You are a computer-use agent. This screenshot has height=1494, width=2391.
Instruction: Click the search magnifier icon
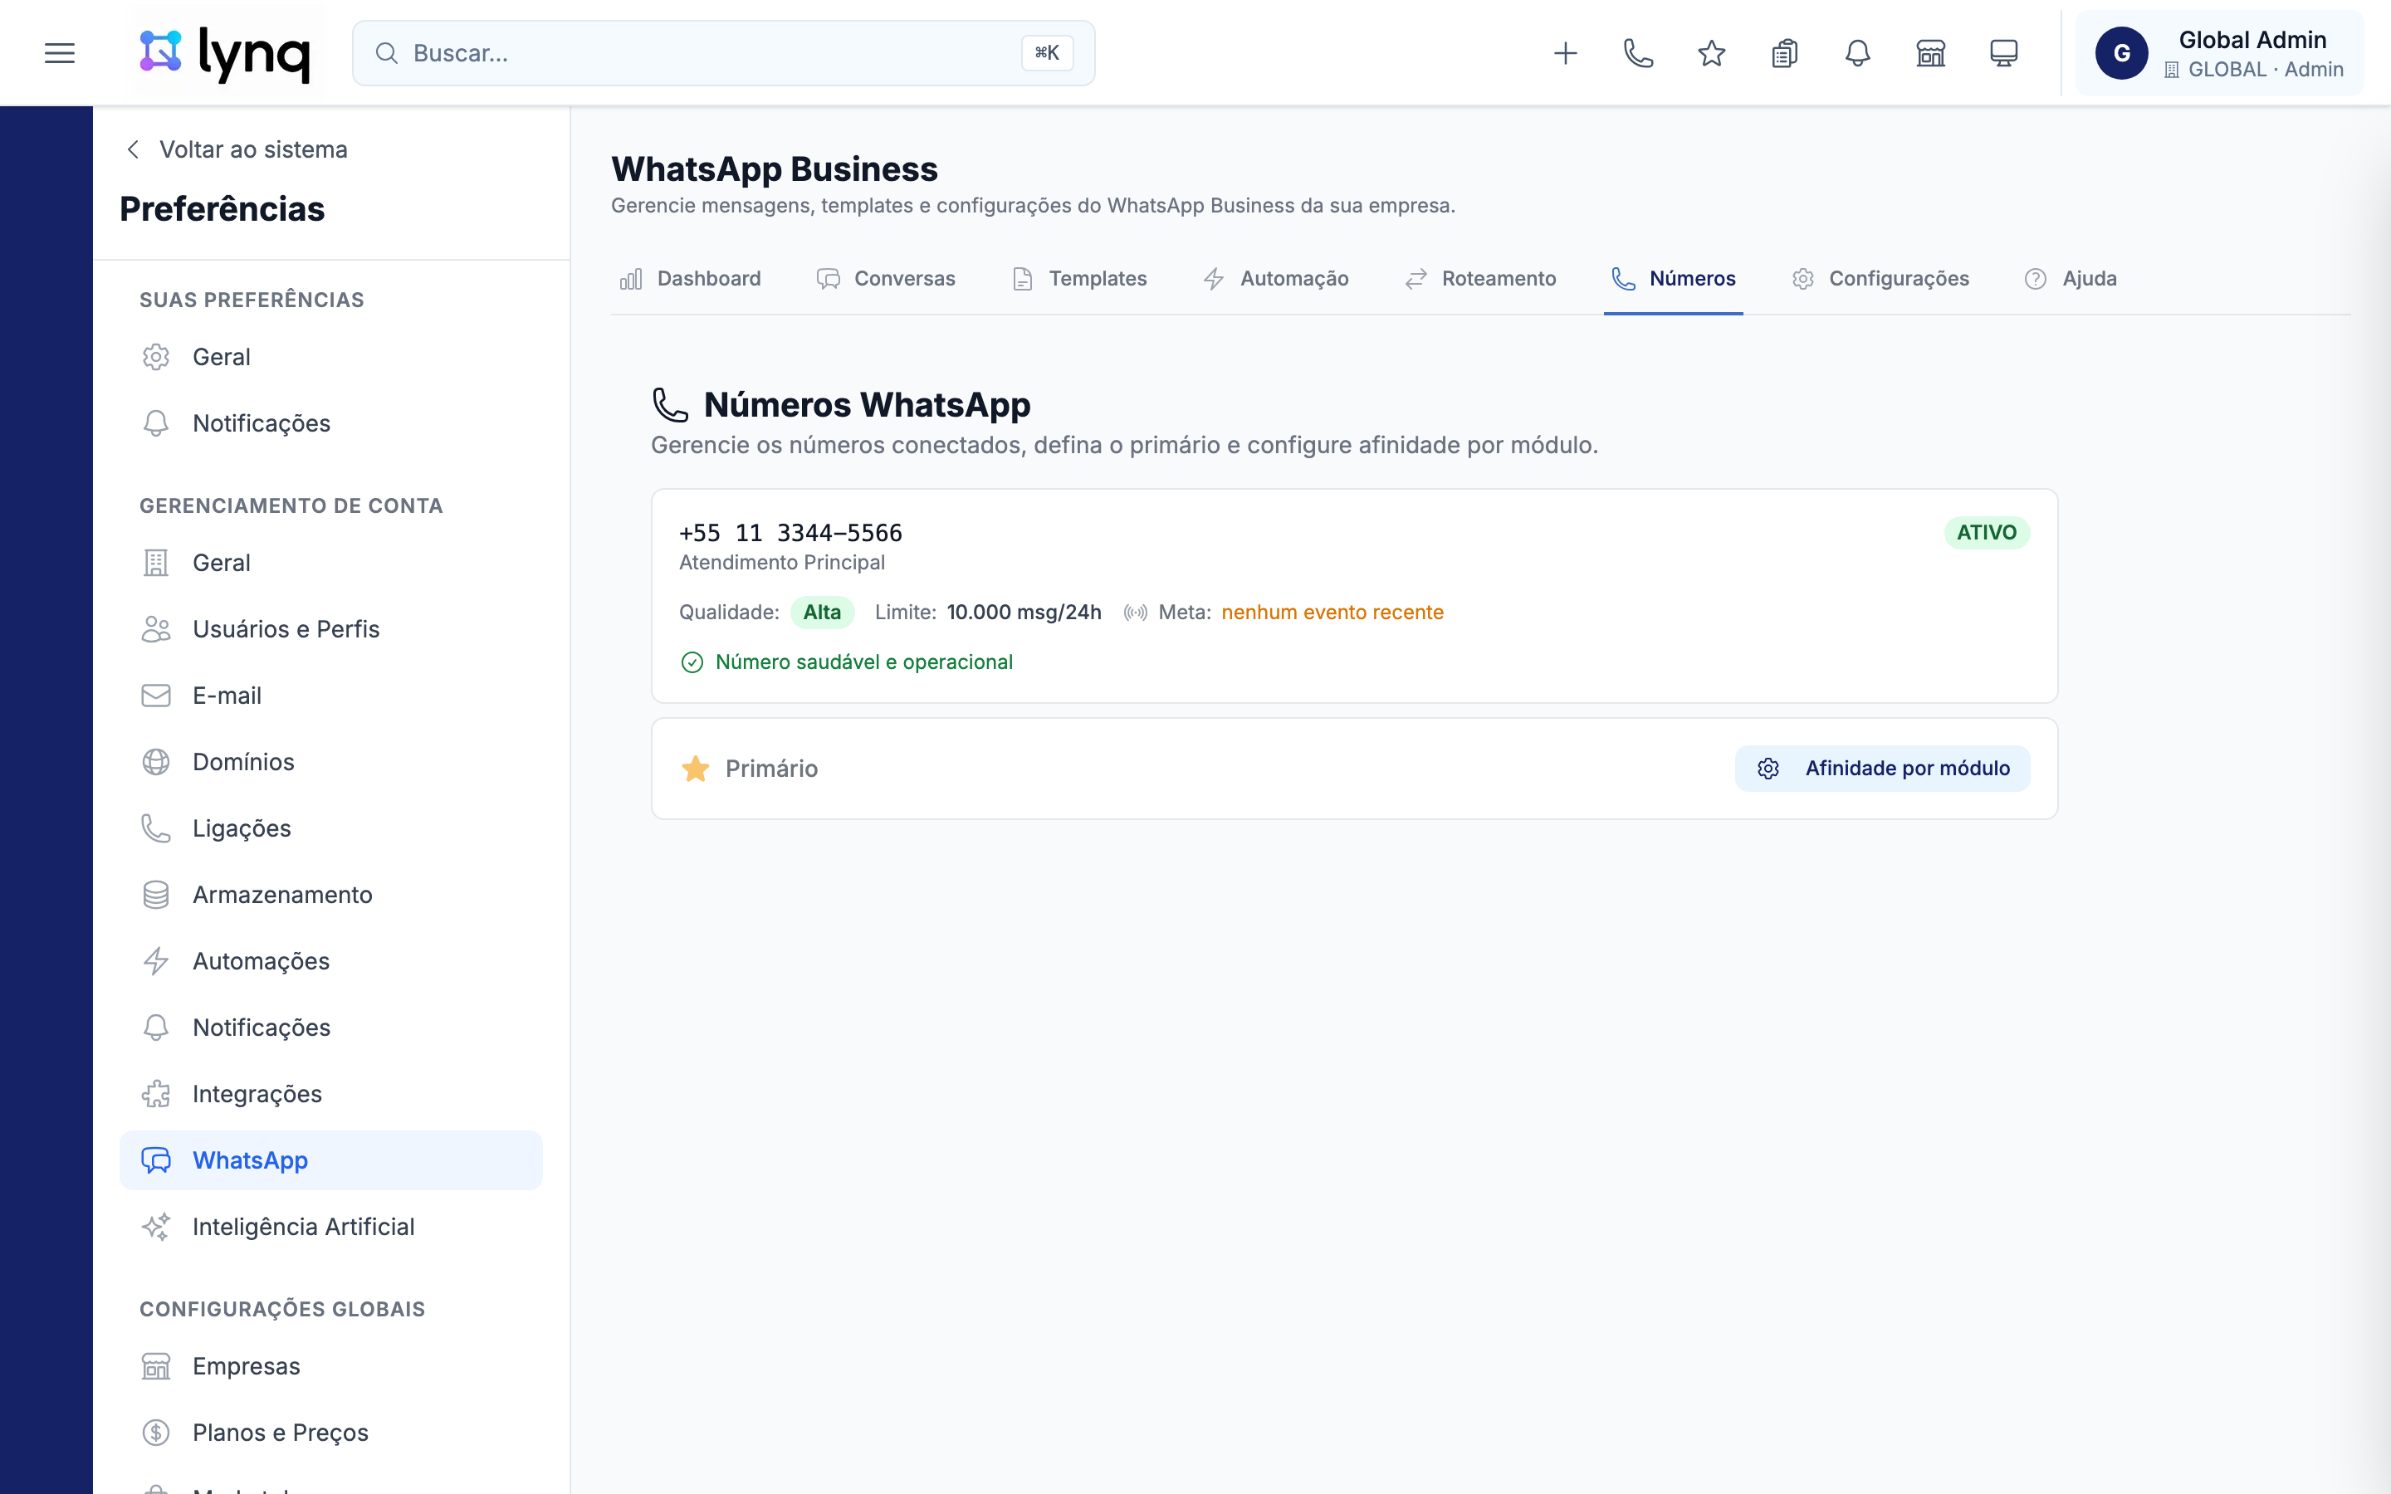[x=386, y=53]
